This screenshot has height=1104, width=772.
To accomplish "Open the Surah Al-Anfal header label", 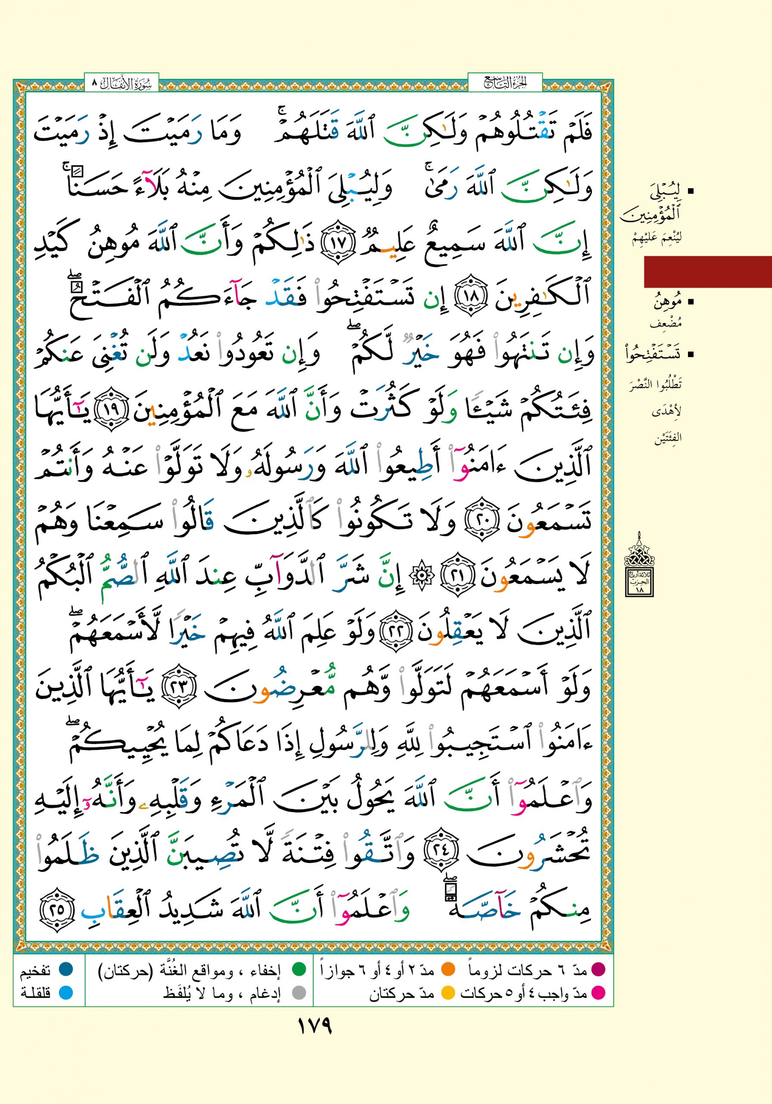I will coord(121,83).
